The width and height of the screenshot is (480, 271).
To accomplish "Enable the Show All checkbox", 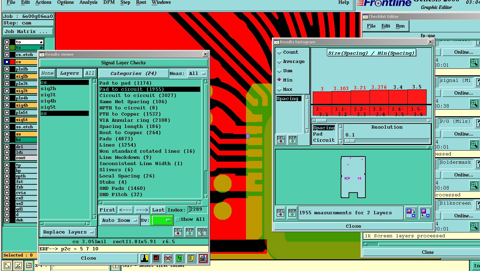I will tap(178, 219).
